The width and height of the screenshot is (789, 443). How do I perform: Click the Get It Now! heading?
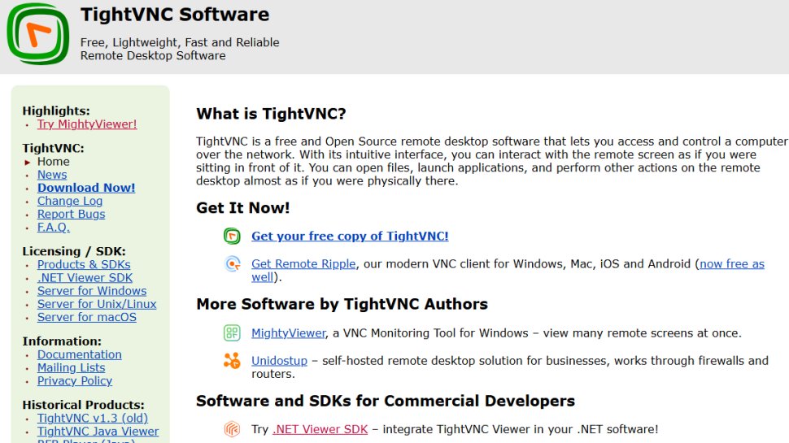[243, 207]
